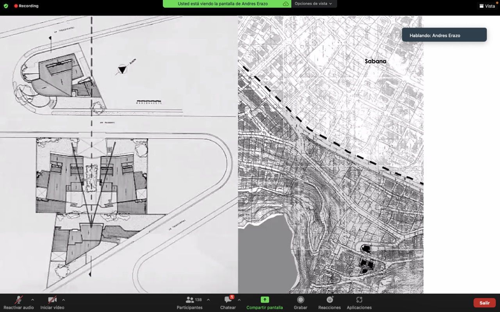The height and width of the screenshot is (312, 500).
Task: Open the Participantes panel
Action: point(190,302)
